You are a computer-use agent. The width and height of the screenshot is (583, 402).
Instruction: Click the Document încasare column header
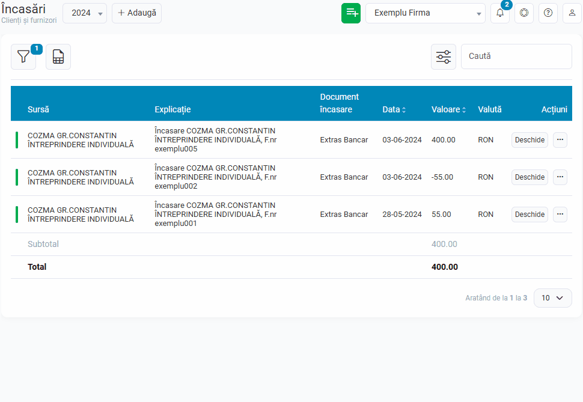pos(339,103)
